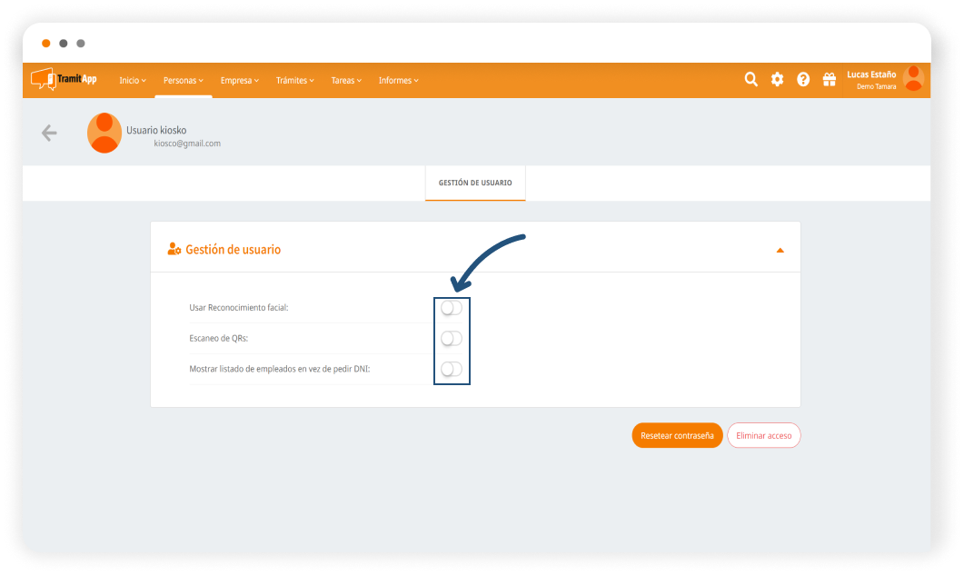964x575 pixels.
Task: Go back using the left arrow
Action: 49,134
